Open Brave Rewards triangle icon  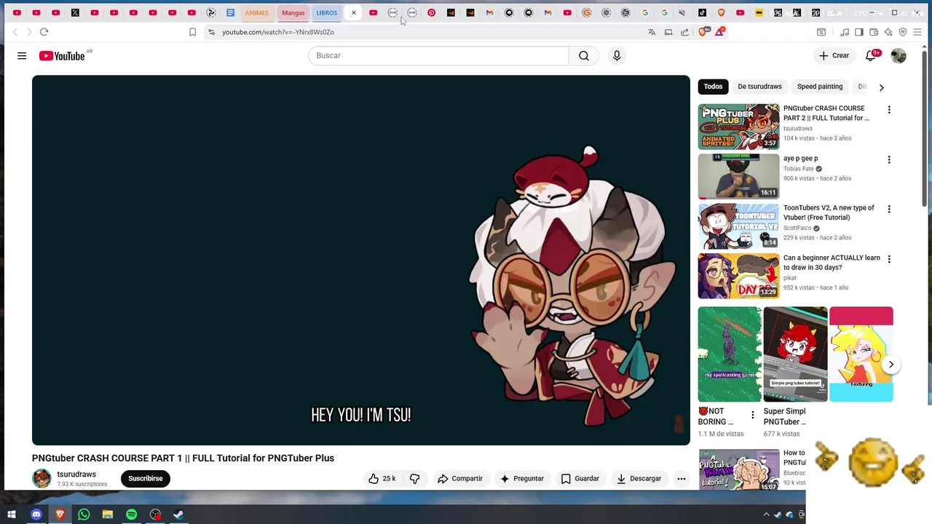[720, 32]
